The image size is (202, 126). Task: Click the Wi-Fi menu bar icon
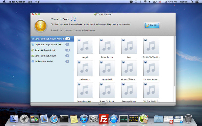(x=145, y=2)
